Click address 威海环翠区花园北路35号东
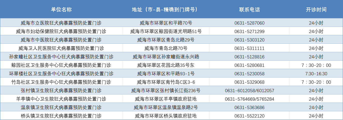This screenshot has height=120, width=343. [166, 65]
